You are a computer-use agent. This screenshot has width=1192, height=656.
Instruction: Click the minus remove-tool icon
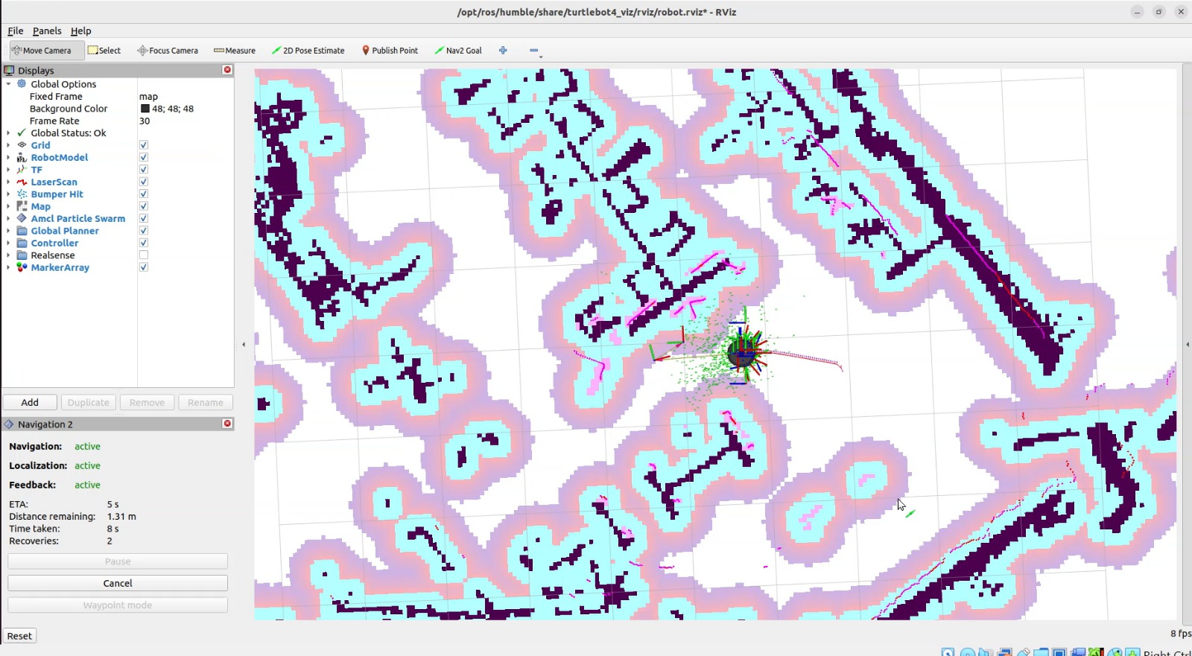click(533, 51)
